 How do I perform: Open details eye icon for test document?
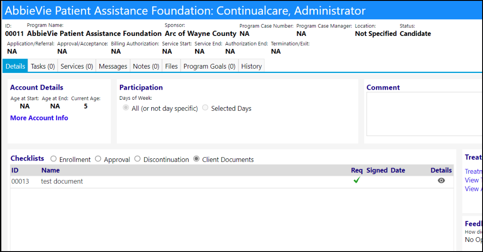(441, 181)
